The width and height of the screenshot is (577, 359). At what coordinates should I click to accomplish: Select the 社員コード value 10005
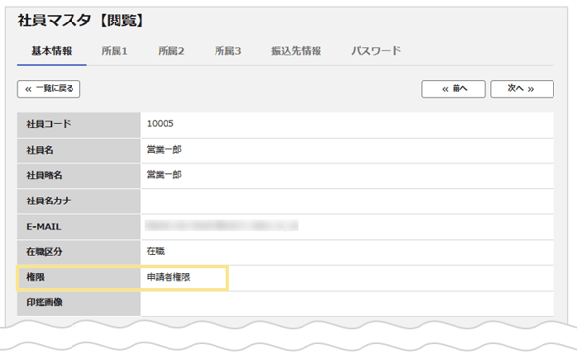160,124
